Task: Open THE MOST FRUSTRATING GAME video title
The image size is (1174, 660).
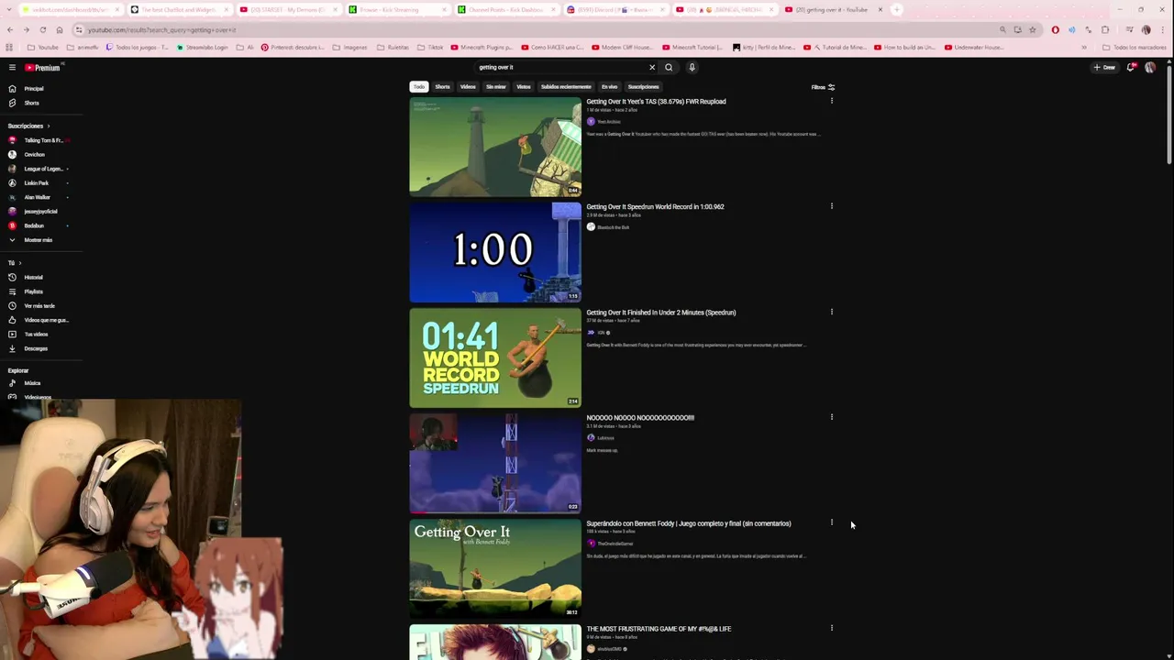Action: tap(659, 629)
